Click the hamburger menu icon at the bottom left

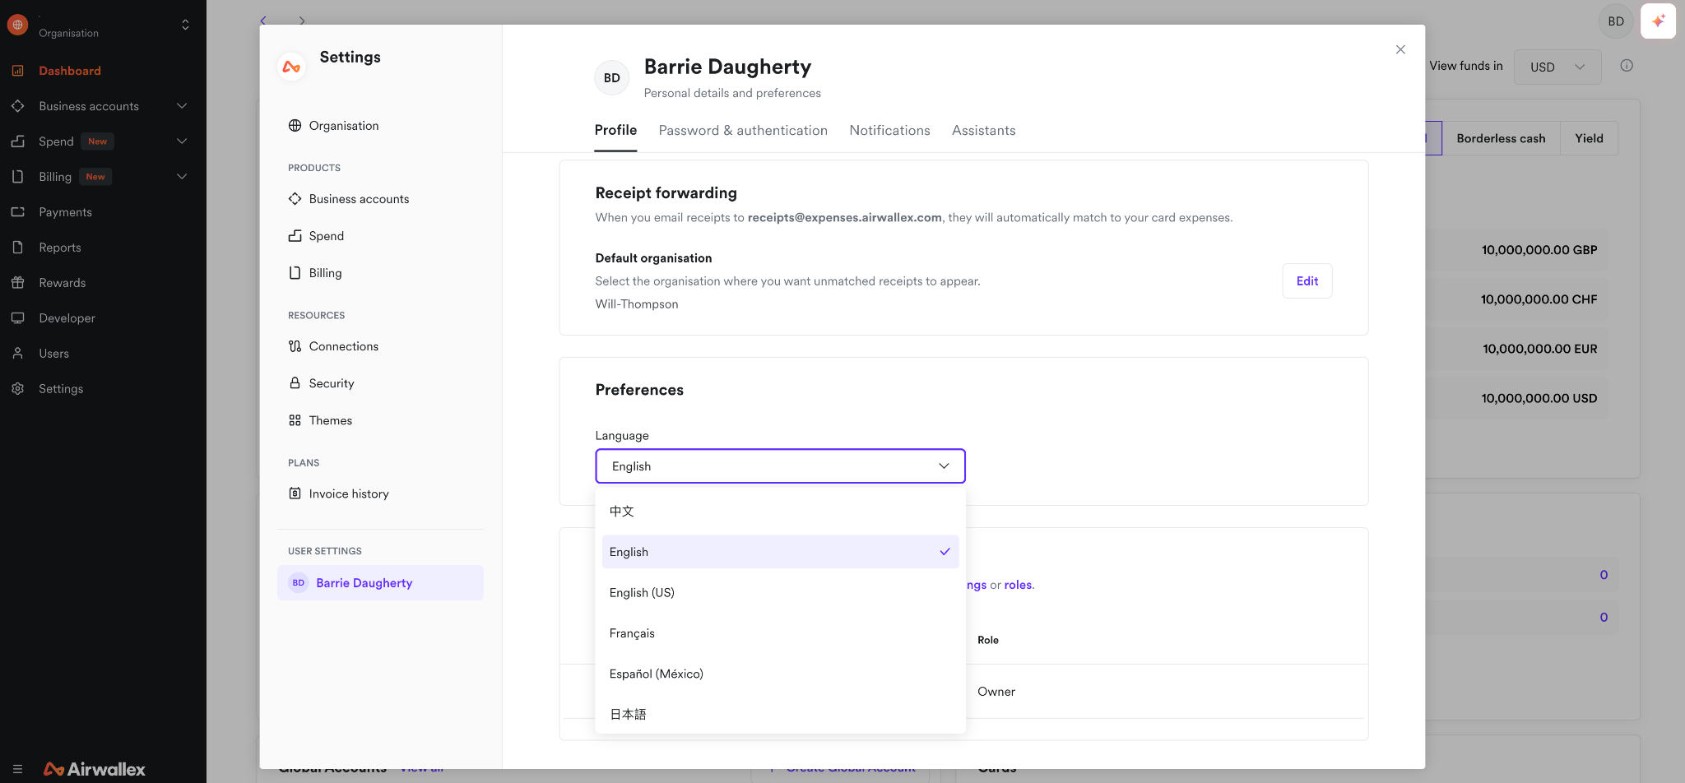point(17,769)
